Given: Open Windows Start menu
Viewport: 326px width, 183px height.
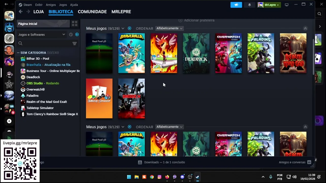Looking at the screenshot, I should point(129,177).
